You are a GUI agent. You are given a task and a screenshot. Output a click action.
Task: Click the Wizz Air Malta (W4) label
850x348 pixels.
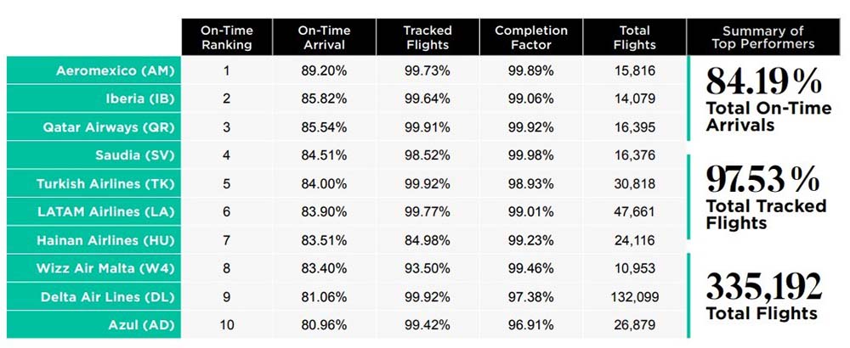pyautogui.click(x=107, y=269)
